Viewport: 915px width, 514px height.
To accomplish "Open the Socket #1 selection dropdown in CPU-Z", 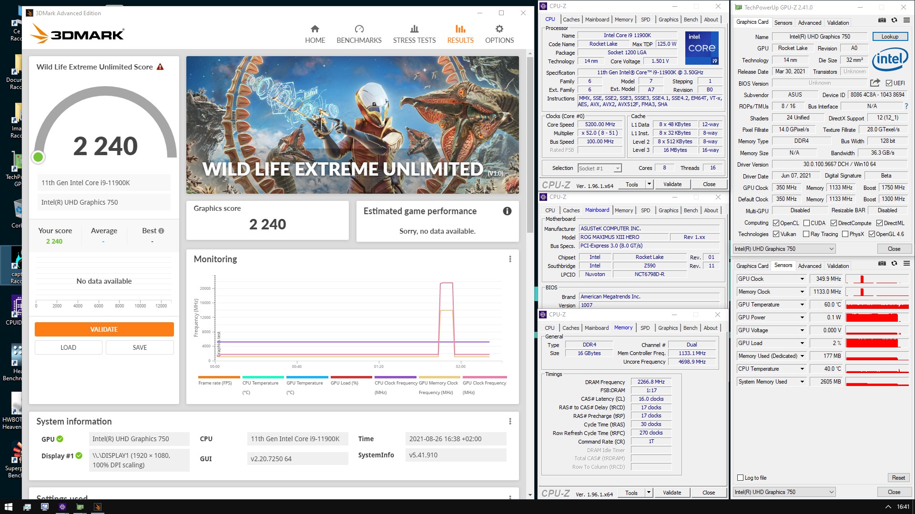I will tap(600, 168).
